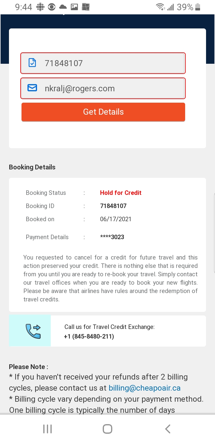Tap the booked on date 06/17/2021
The width and height of the screenshot is (215, 443).
(116, 219)
